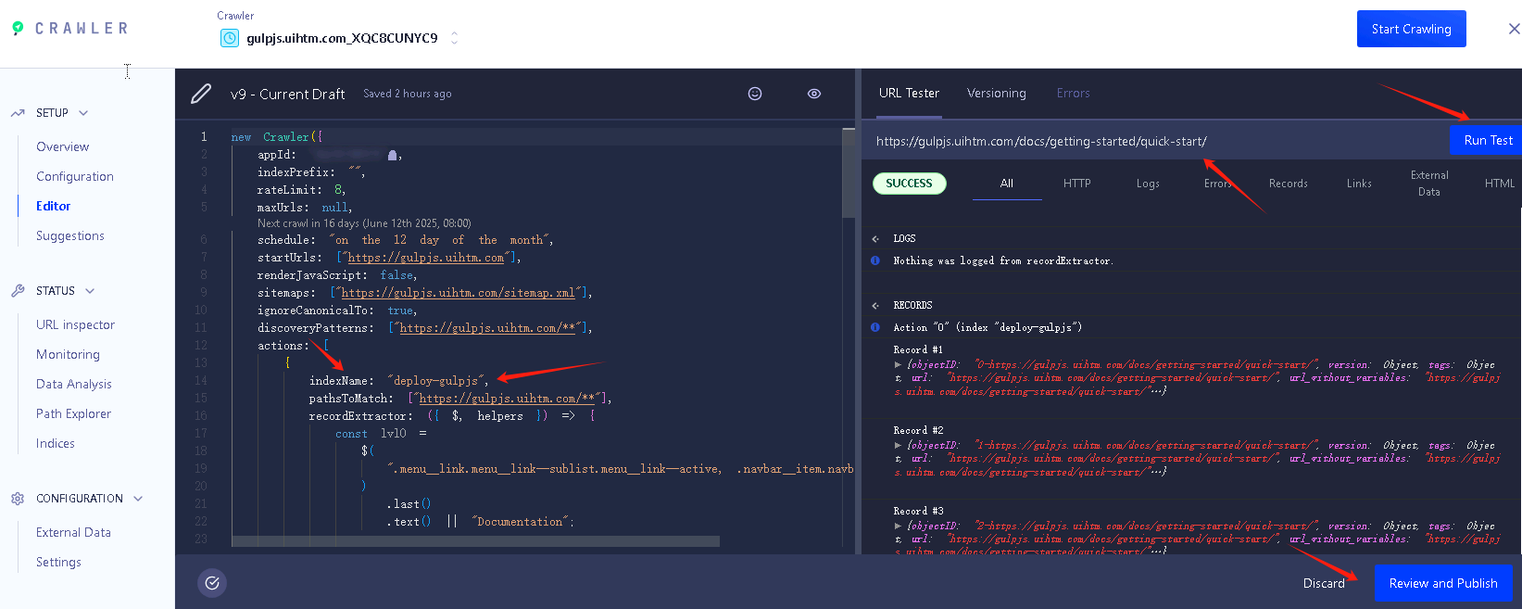Open Path Explorer page
The image size is (1522, 609).
pos(74,413)
